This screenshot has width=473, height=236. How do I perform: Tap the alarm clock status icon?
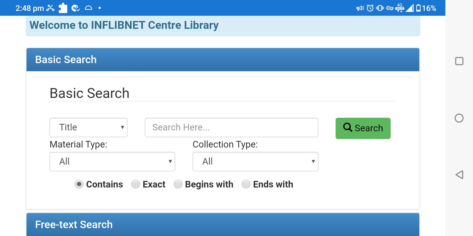tap(370, 8)
